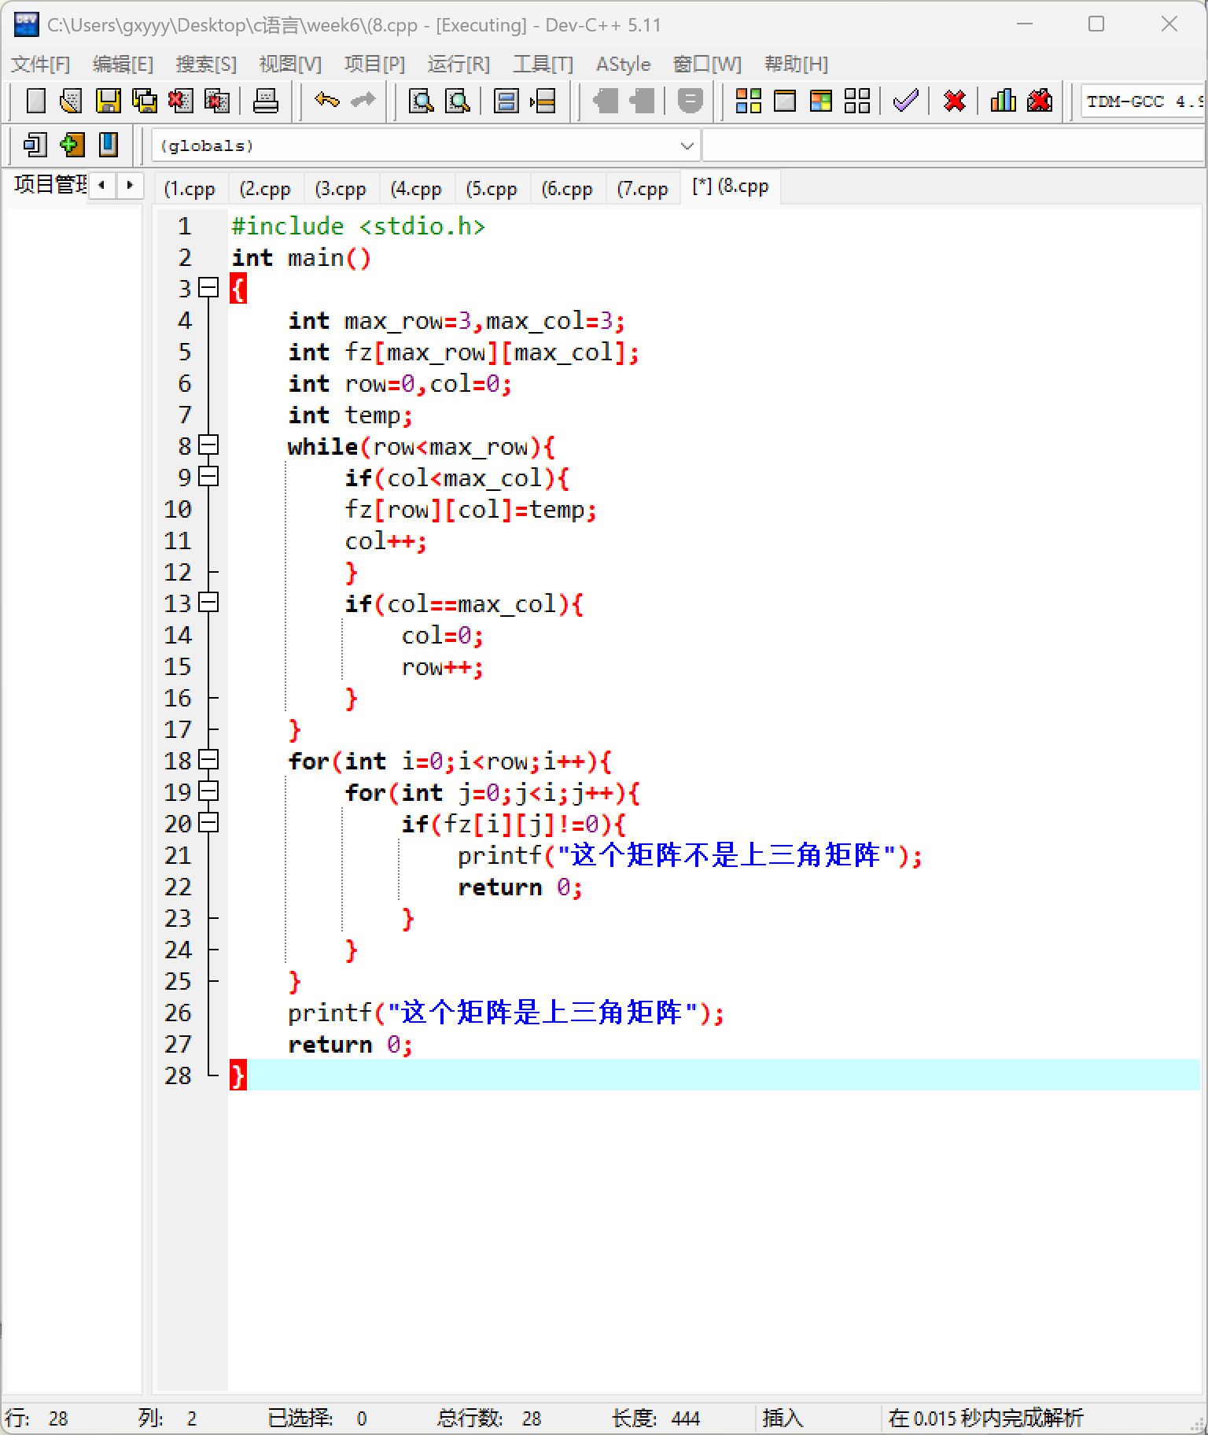Screen dimensions: 1208x1435
Task: Open the Find search icon
Action: pyautogui.click(x=422, y=101)
